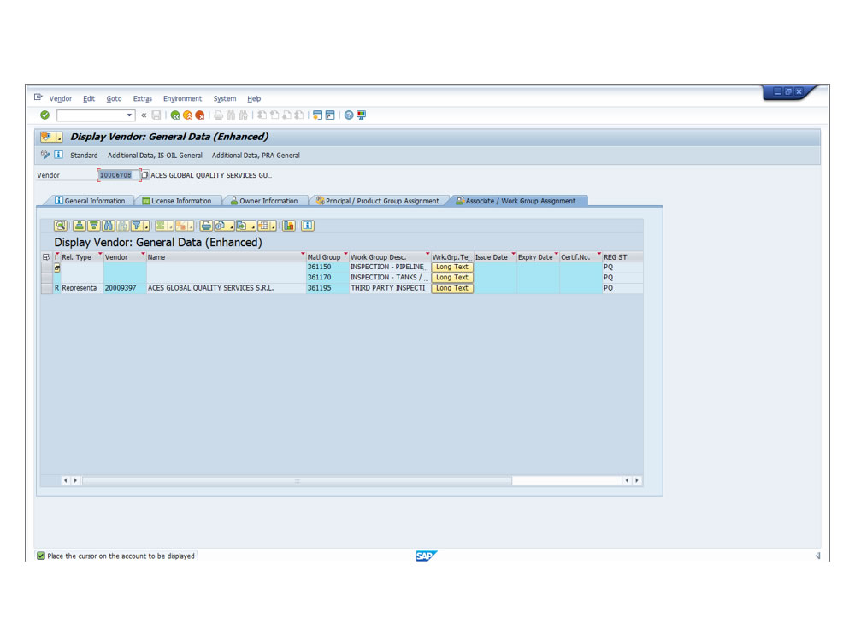This screenshot has width=855, height=641.
Task: Select the ACES GLOBAL QUALITY SERVICES S.R.L. row
Action: [46, 289]
